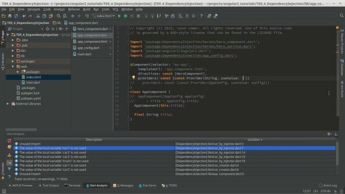Screen dimensions: 345x194
Task: Click the lib breadcrumb in navigation bar
Action: click(x=57, y=23)
